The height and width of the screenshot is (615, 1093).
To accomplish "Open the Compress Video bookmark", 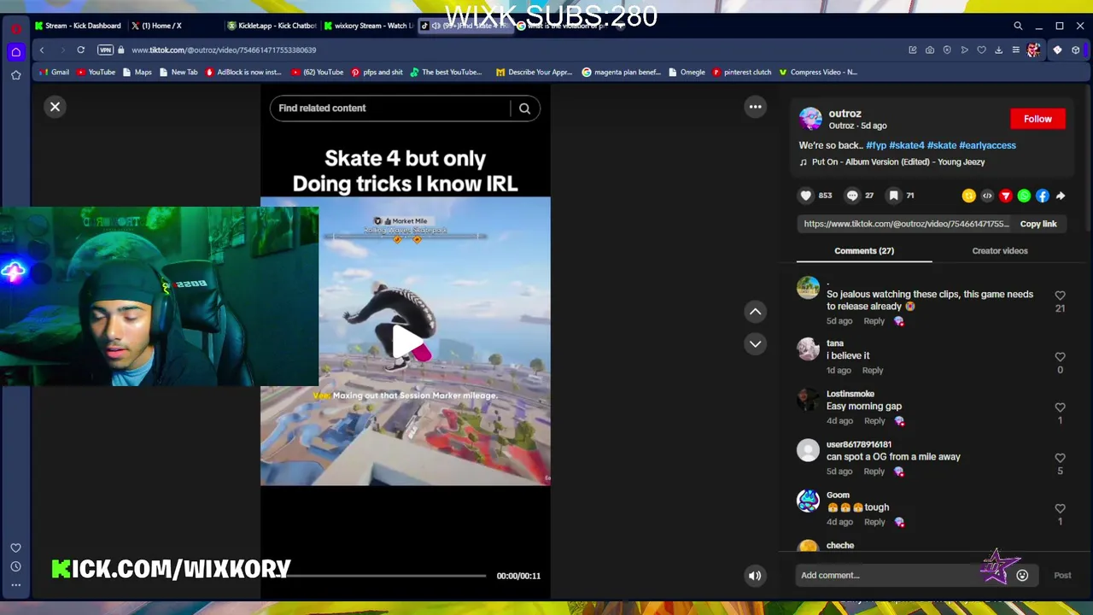I will pos(817,73).
